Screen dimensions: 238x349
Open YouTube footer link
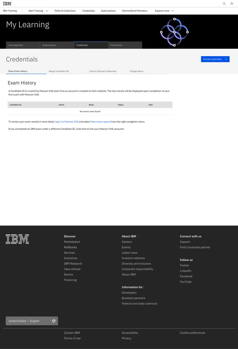[186, 282]
